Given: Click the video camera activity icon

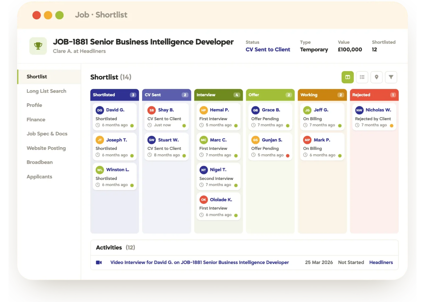Looking at the screenshot, I should click(x=99, y=262).
